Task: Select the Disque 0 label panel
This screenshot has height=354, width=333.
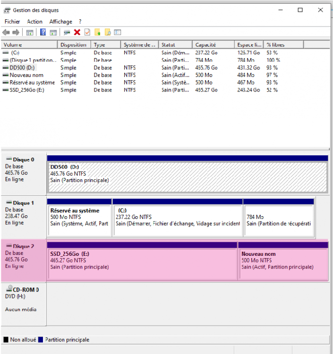Action: coord(24,174)
